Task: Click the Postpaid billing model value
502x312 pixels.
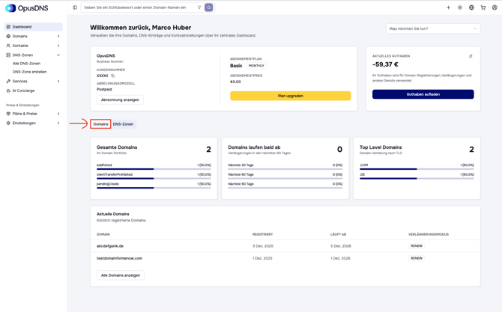Action: 104,89
